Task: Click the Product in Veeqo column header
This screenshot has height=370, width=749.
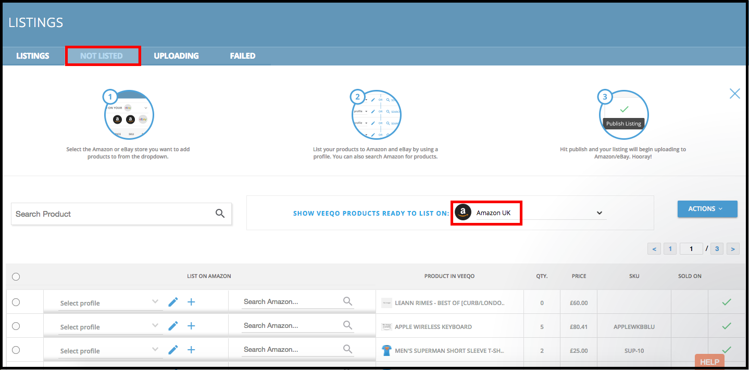Action: (450, 276)
